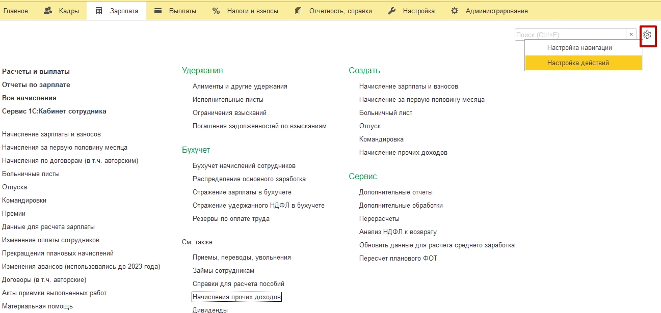Screen dimensions: 661x313
Task: Open Приемы, переводы, увольнения
Action: click(x=242, y=258)
